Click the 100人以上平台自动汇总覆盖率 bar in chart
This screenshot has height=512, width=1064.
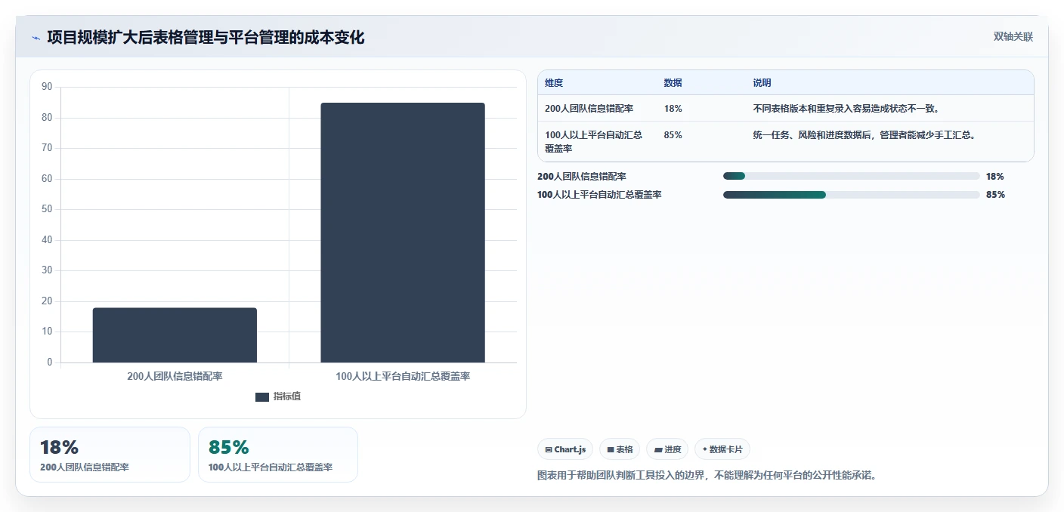pyautogui.click(x=403, y=233)
